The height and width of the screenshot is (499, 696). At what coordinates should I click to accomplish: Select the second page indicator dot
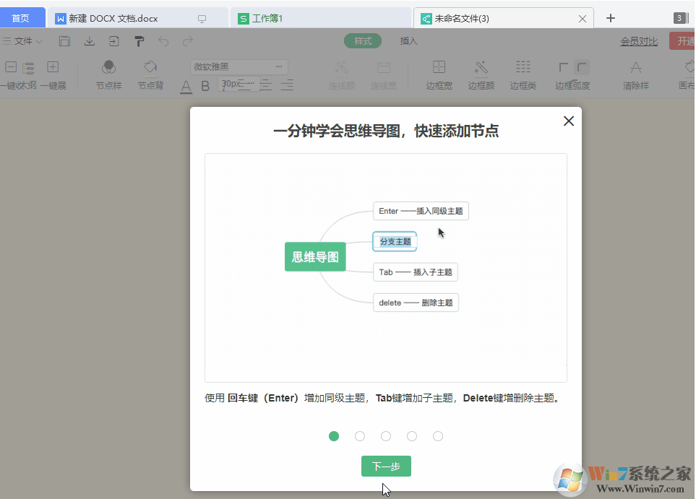click(360, 436)
